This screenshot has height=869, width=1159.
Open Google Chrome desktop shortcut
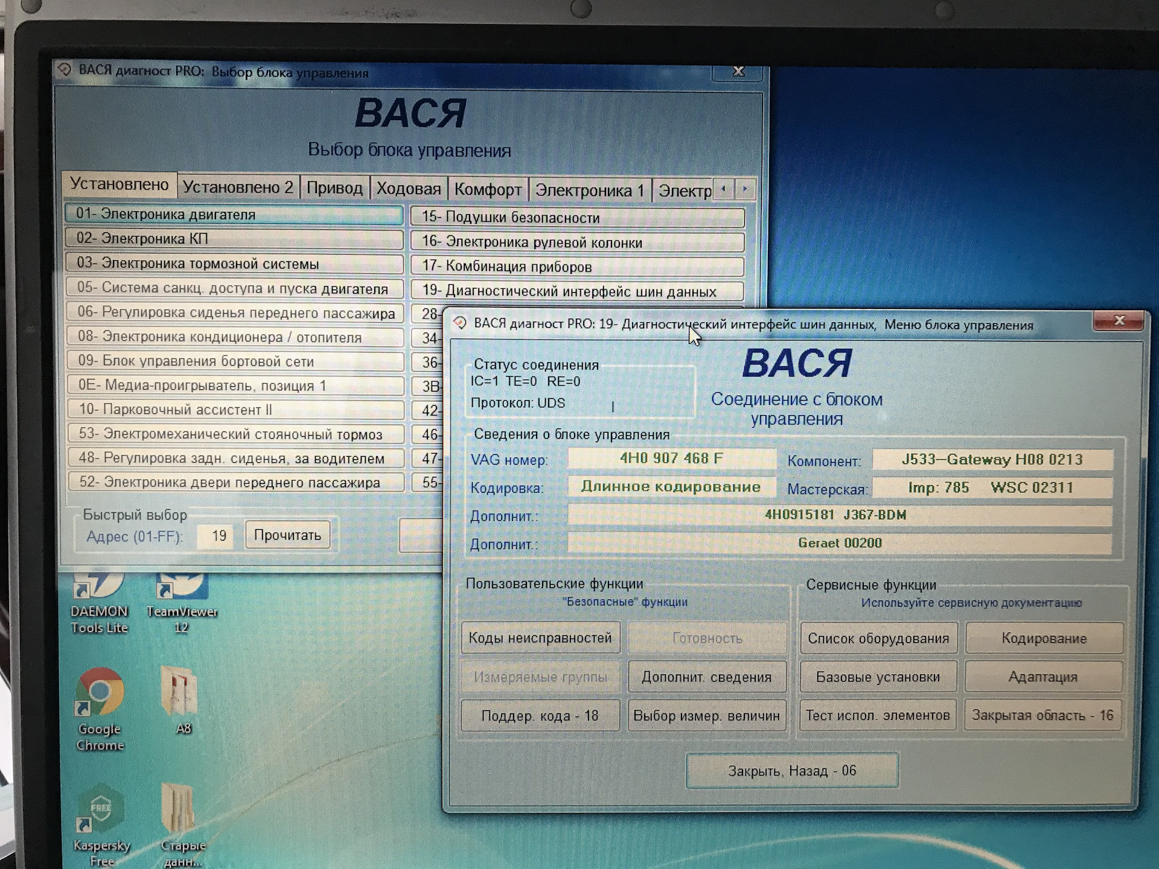coord(100,694)
